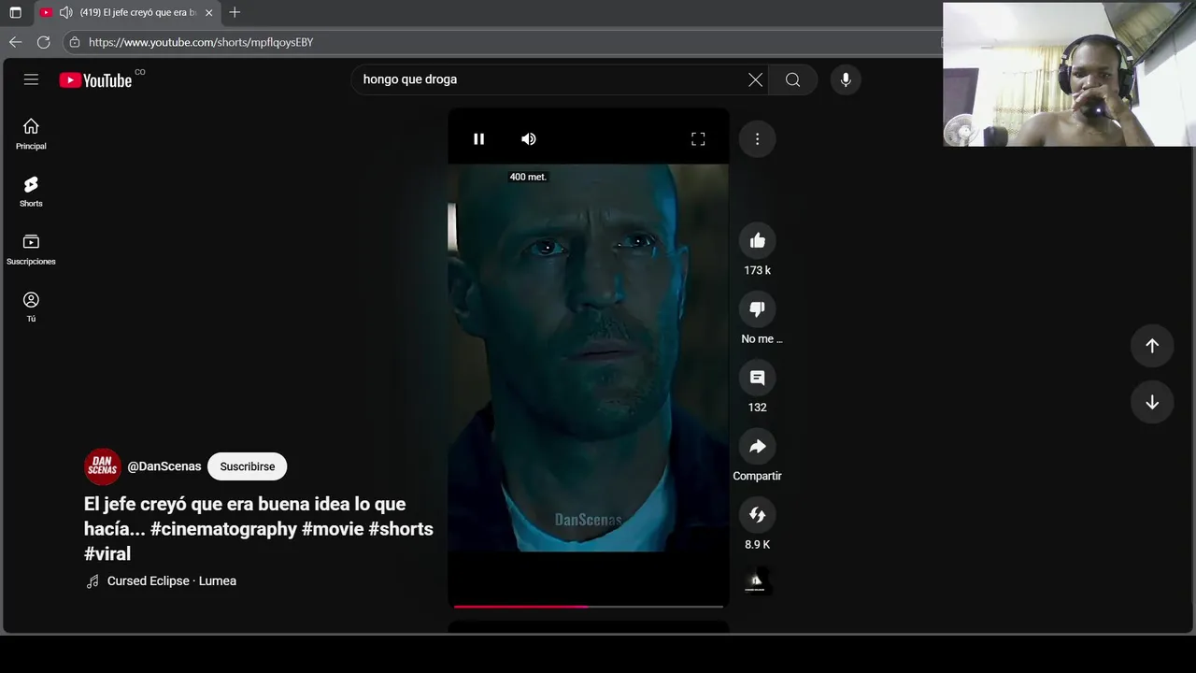The width and height of the screenshot is (1196, 673).
Task: View site information icon in address bar
Action: (75, 42)
